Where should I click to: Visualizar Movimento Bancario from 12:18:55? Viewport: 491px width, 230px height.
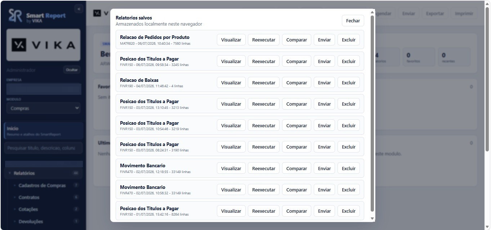[231, 168]
